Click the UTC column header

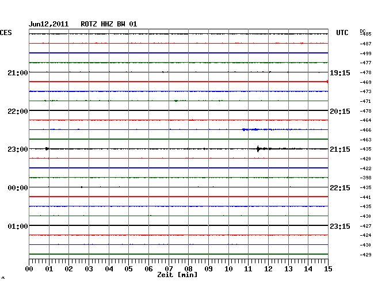click(342, 33)
